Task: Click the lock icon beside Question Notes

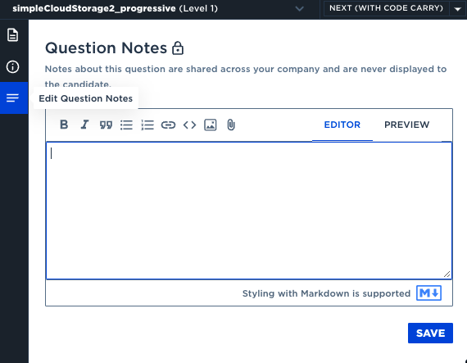Action: (x=178, y=48)
